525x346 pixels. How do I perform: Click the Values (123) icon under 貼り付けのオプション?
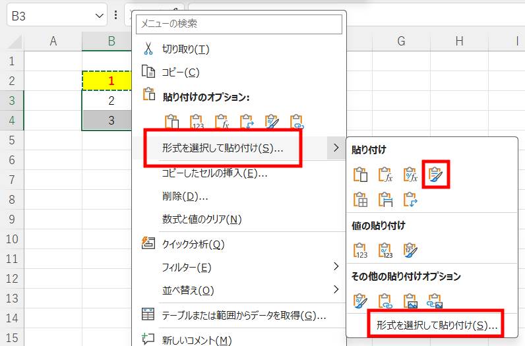[x=197, y=121]
